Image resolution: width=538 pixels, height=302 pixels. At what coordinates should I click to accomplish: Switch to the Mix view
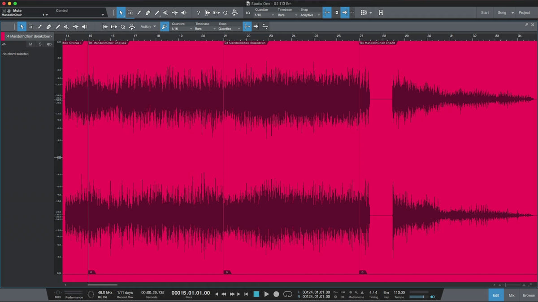tap(512, 295)
